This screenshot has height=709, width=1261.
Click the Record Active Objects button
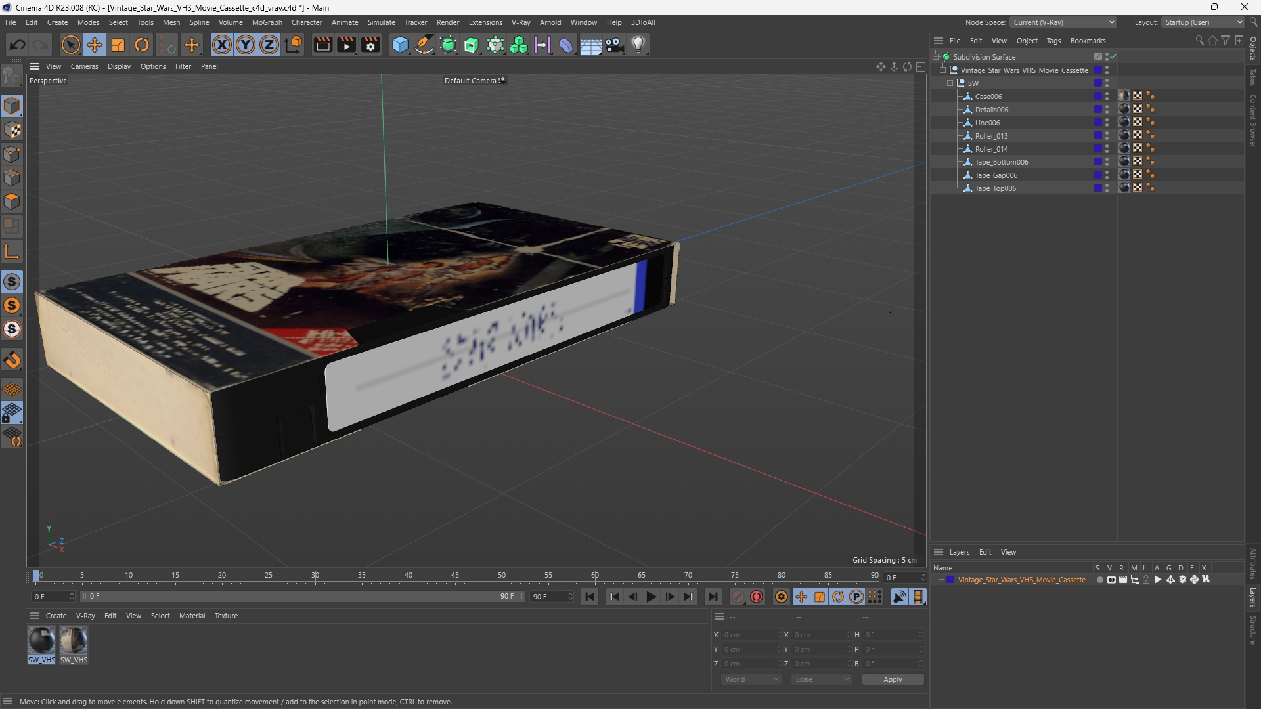tap(738, 597)
